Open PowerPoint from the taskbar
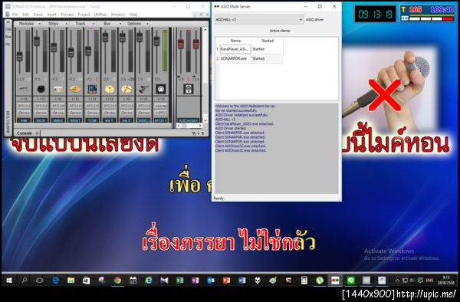 (226, 281)
